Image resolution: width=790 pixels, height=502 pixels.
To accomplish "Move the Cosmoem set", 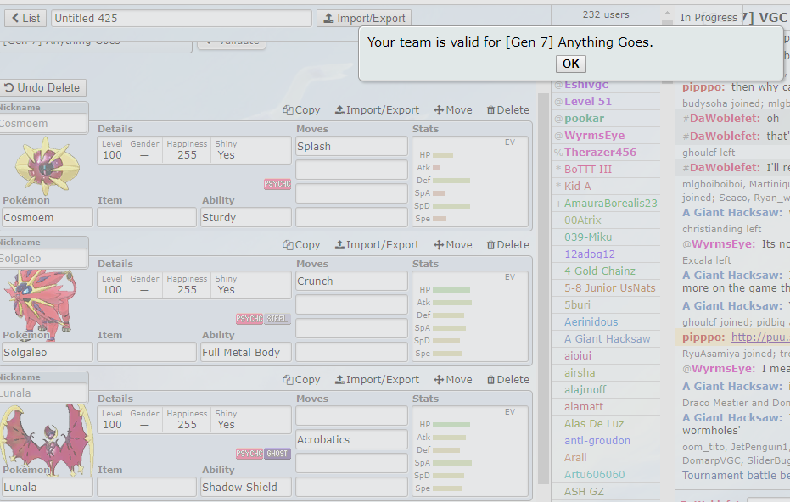I will pyautogui.click(x=453, y=109).
